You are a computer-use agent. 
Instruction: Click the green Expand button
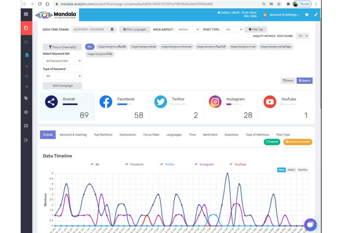272,142
